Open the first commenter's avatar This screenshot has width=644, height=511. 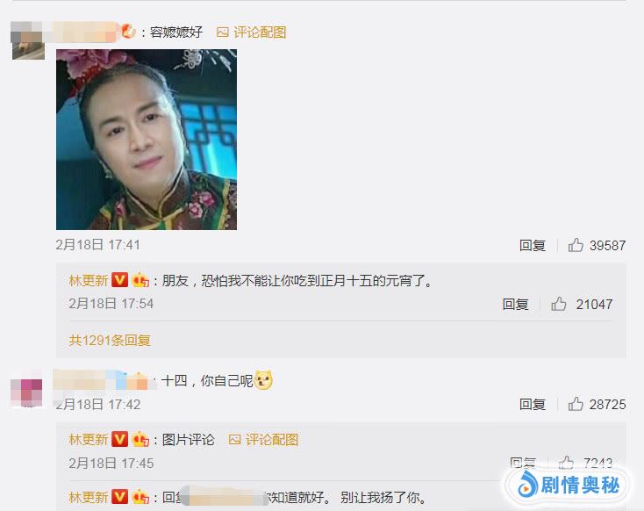28,40
